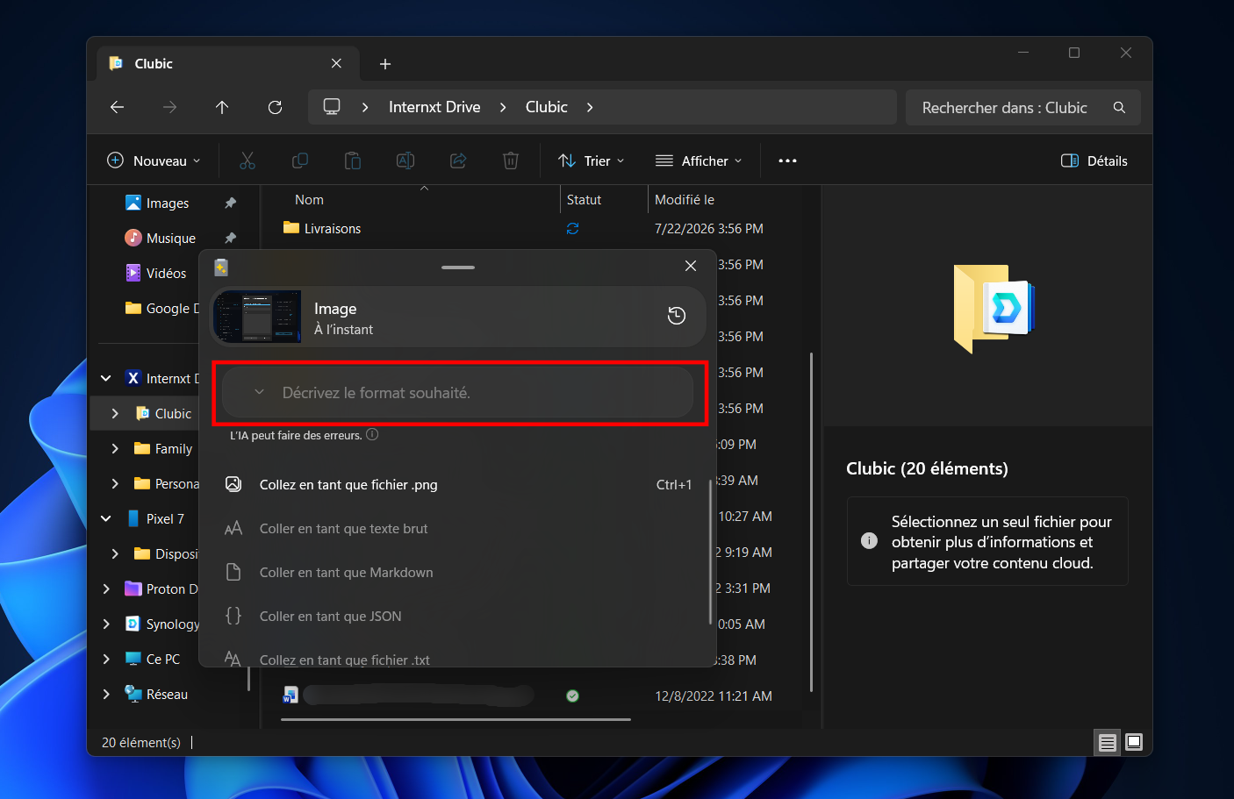Open the Nouveau dropdown menu
This screenshot has width=1234, height=799.
pyautogui.click(x=154, y=161)
